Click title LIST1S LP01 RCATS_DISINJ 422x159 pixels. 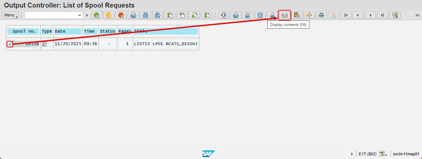click(x=166, y=44)
